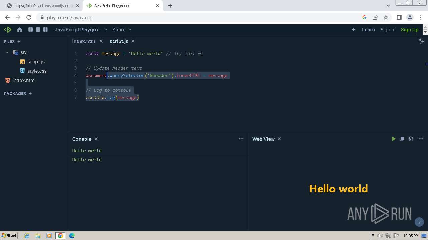Screen dimensions: 428x240
Task: Collapse the src folder chevron
Action: coord(7,52)
